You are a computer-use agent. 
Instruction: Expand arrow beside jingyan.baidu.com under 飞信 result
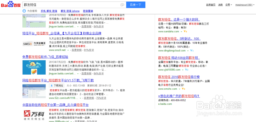tap(78, 74)
